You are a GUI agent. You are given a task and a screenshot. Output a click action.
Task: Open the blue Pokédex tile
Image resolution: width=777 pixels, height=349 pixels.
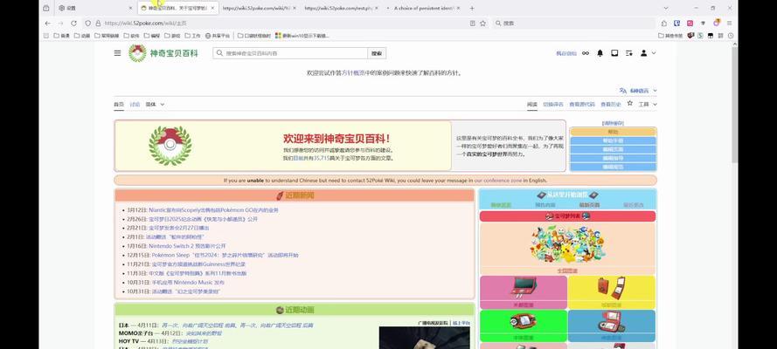click(612, 325)
